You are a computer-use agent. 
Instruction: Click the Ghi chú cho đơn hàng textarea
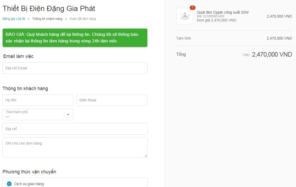75,147
